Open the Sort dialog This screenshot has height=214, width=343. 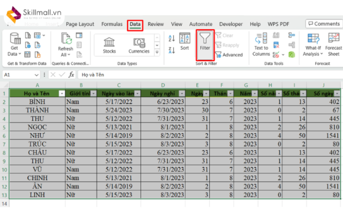coord(185,41)
